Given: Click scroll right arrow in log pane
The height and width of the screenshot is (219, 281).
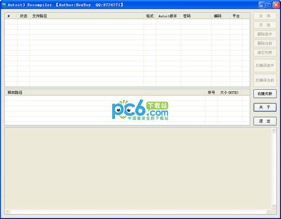Looking at the screenshot, I should click(268, 212).
